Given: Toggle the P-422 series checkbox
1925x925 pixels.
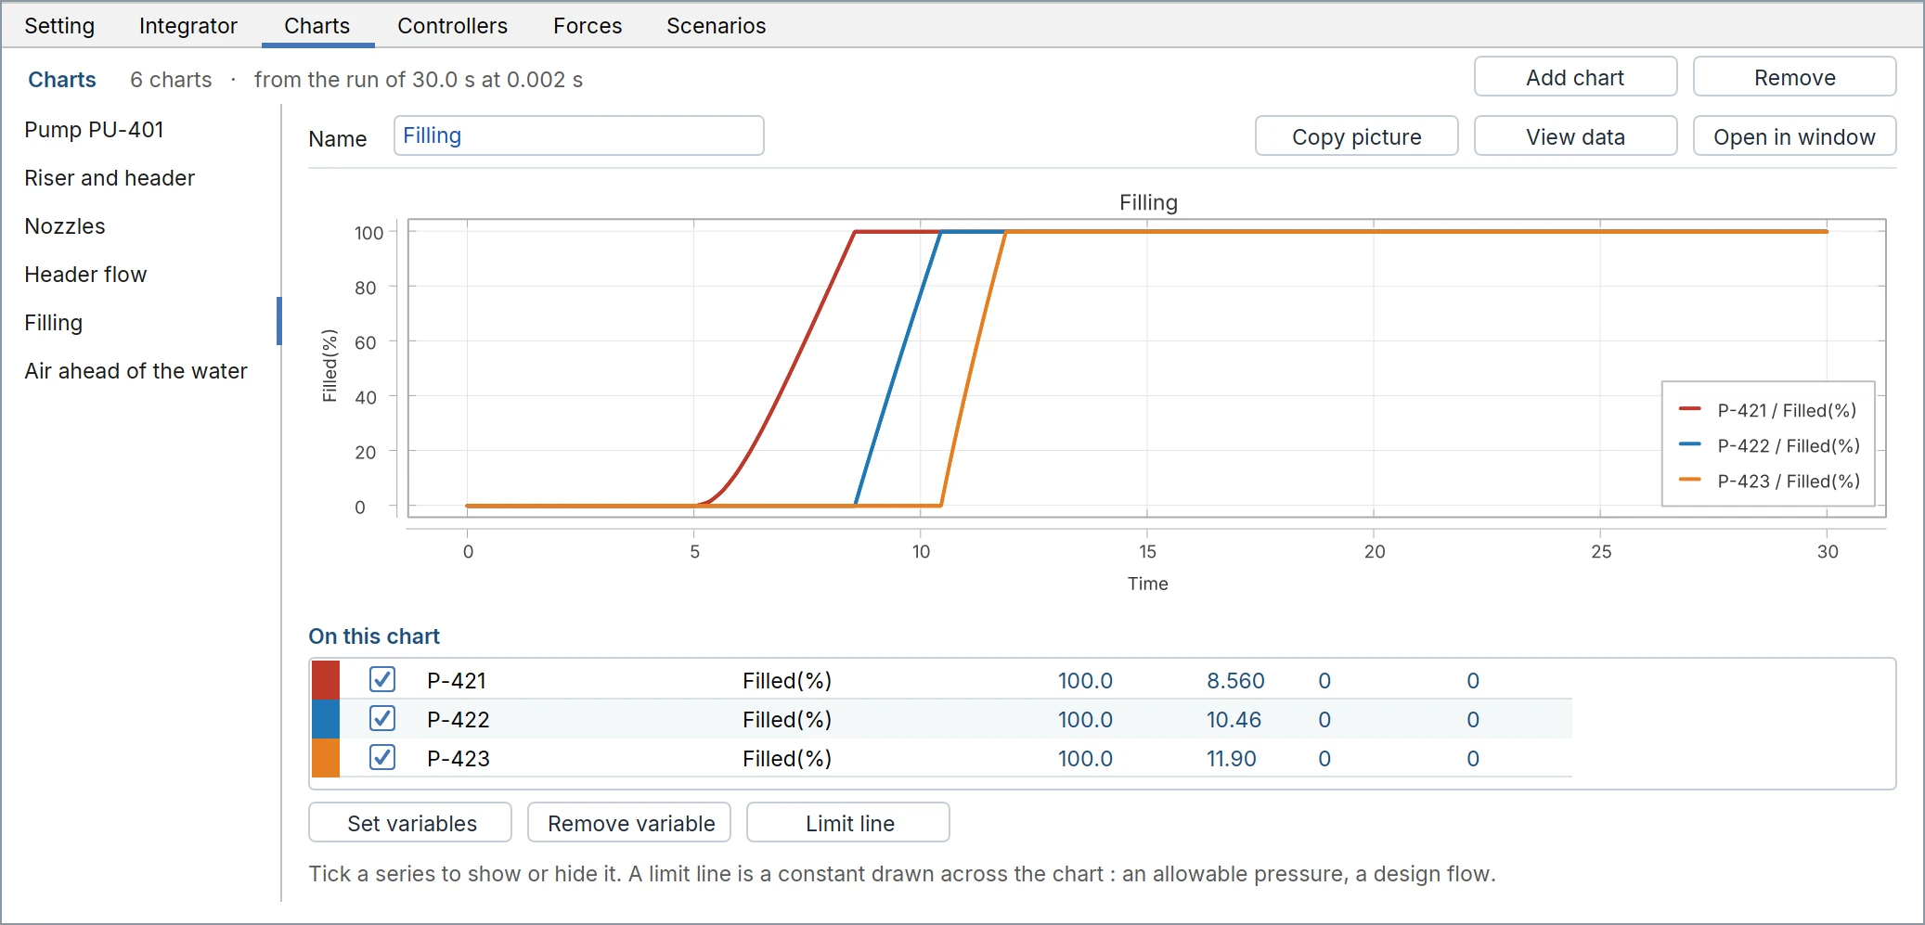Looking at the screenshot, I should click(x=382, y=718).
